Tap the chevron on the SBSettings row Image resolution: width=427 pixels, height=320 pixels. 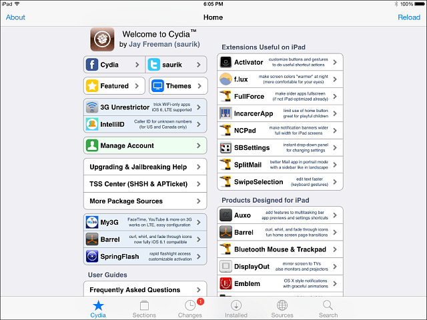click(335, 148)
